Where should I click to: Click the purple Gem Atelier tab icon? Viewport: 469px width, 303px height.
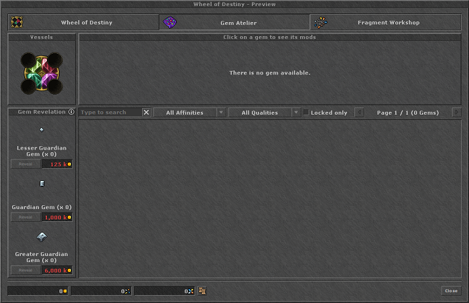[170, 22]
